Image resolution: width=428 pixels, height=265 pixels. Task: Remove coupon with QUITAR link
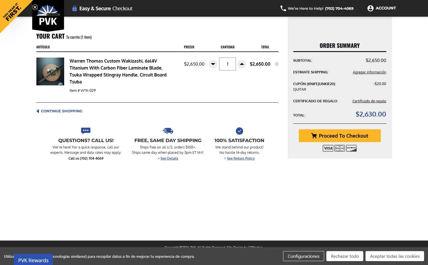tap(300, 90)
